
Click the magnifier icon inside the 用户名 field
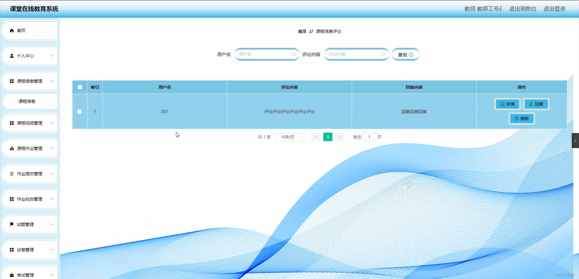pyautogui.click(x=294, y=54)
